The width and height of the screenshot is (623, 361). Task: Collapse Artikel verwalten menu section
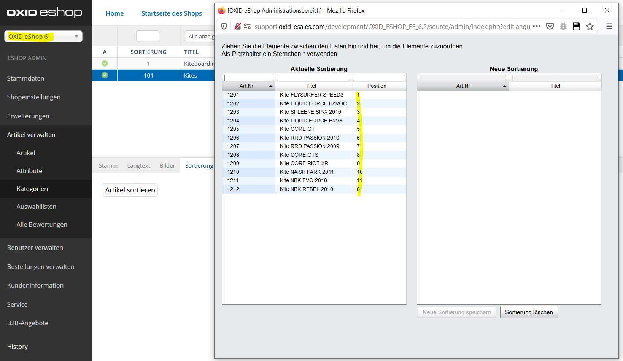pyautogui.click(x=31, y=135)
